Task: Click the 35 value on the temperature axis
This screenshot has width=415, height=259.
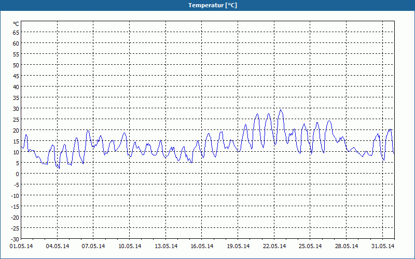Action: pos(16,98)
